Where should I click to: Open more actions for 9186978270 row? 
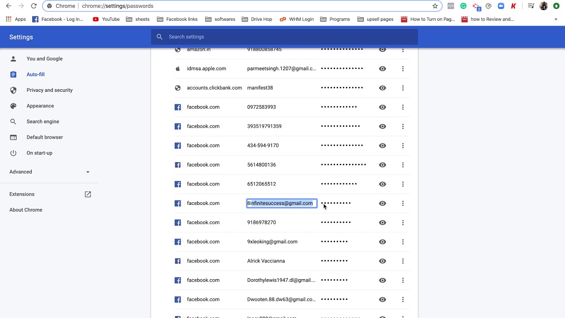(403, 223)
